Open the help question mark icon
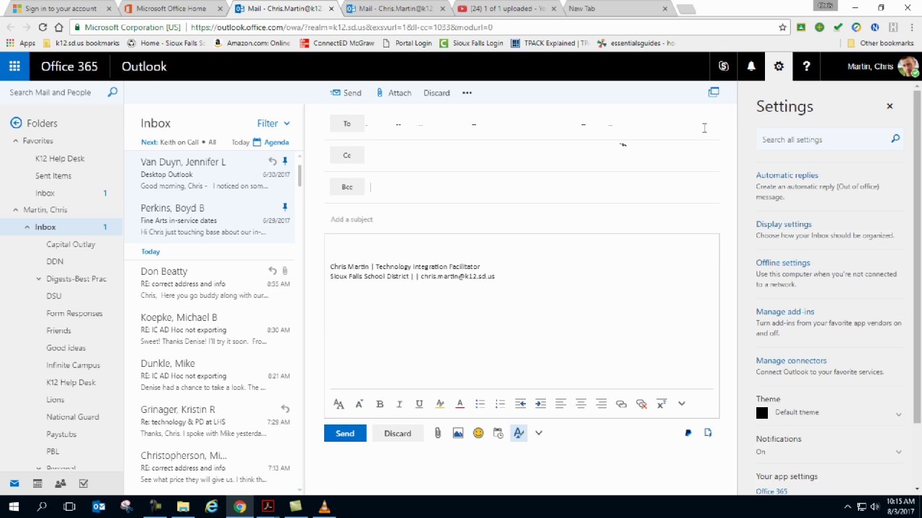The width and height of the screenshot is (922, 518). point(806,66)
